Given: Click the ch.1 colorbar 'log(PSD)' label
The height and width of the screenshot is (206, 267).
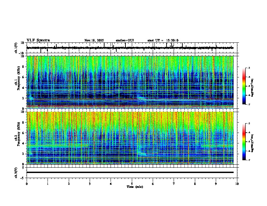Looking at the screenshot, I should pyautogui.click(x=253, y=88).
